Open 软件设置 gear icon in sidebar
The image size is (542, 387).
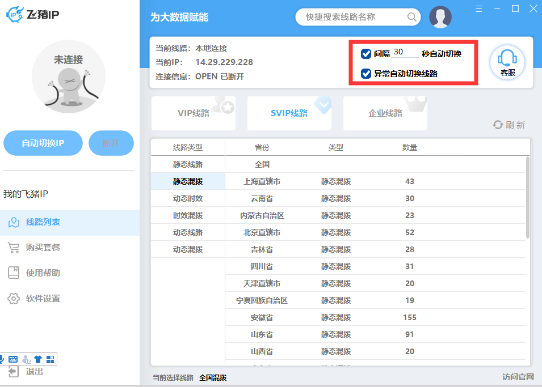[x=13, y=299]
